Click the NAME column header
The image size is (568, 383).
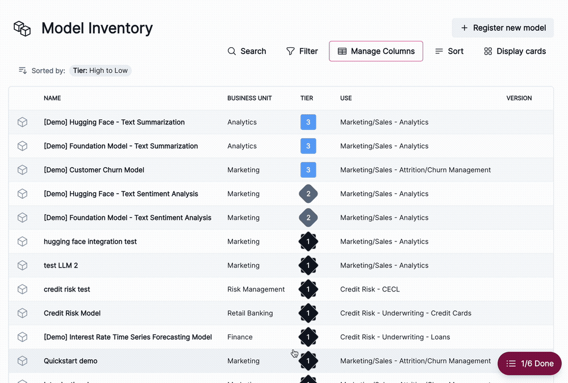(52, 98)
